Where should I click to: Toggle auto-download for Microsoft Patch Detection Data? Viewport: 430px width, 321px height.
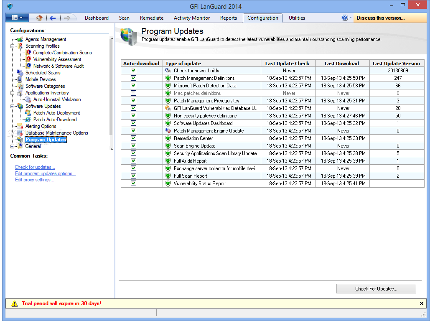pos(133,86)
